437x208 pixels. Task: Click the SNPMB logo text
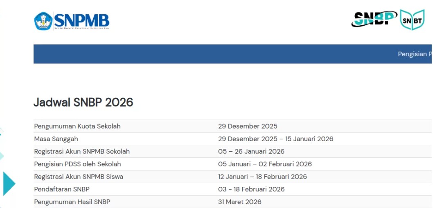tap(81, 20)
